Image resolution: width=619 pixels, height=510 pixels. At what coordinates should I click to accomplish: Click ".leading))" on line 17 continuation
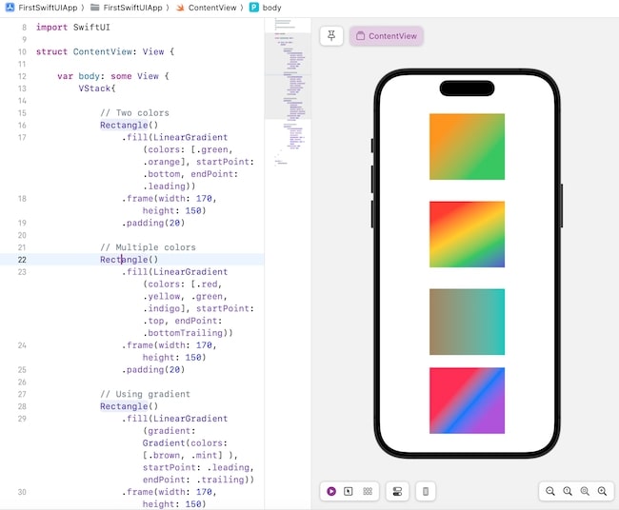click(169, 186)
